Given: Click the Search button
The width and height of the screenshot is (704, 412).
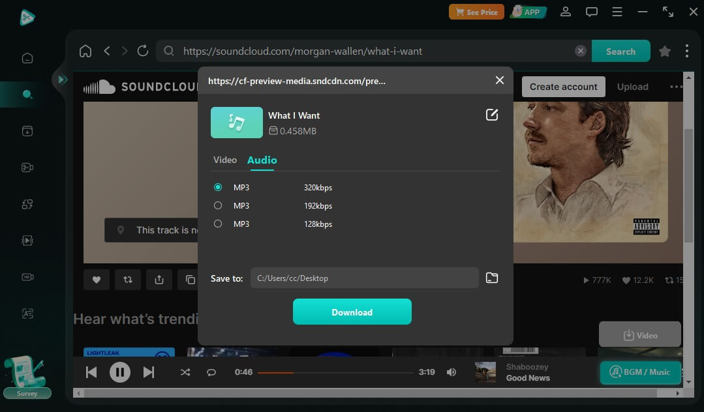Looking at the screenshot, I should [x=620, y=51].
